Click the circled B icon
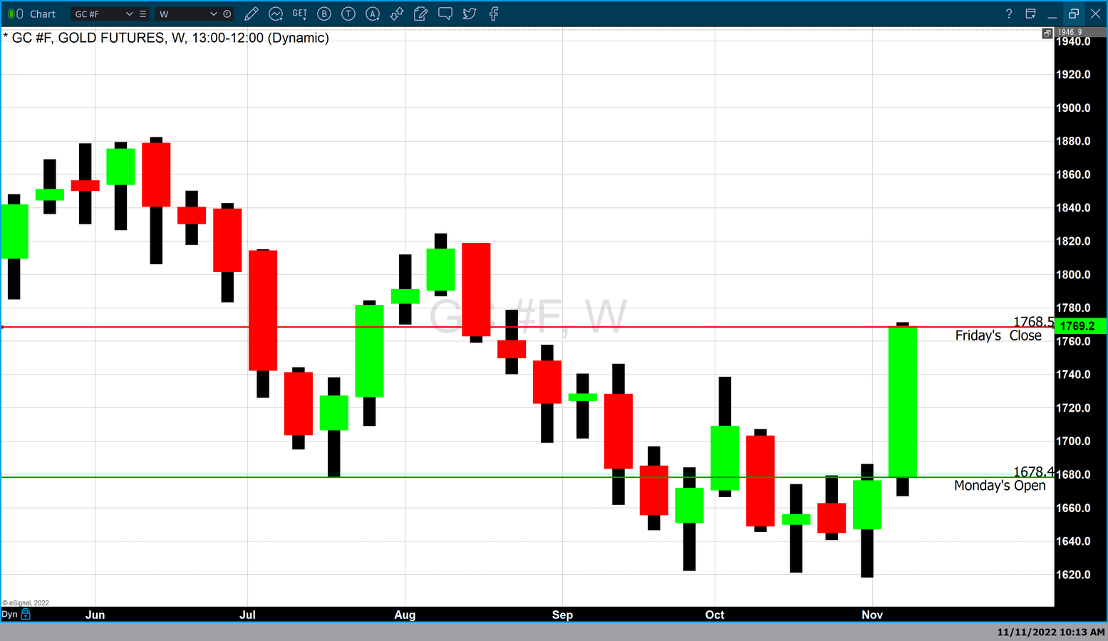This screenshot has height=641, width=1108. pyautogui.click(x=324, y=14)
